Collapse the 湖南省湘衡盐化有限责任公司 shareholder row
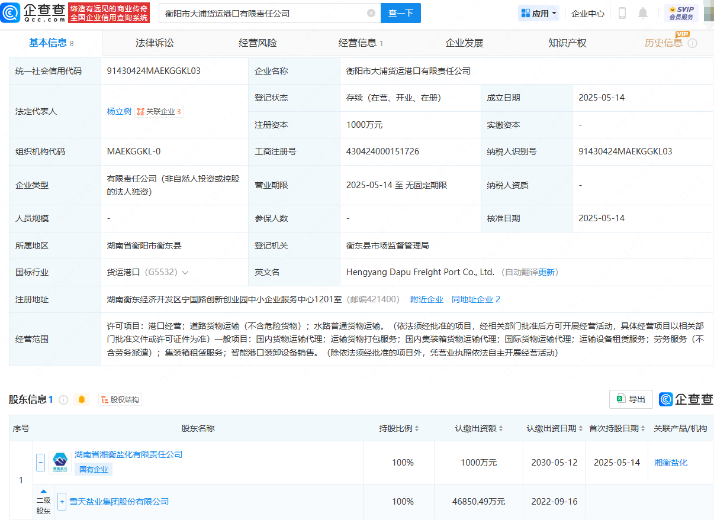 click(40, 462)
